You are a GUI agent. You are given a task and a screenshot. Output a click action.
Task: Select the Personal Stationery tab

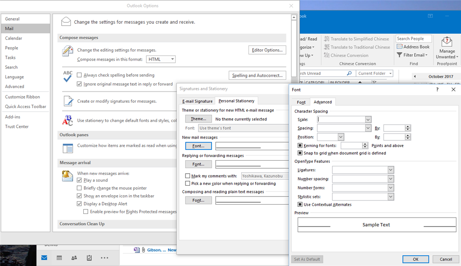click(236, 101)
